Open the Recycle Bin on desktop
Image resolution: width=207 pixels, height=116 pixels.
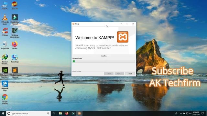tap(5, 45)
